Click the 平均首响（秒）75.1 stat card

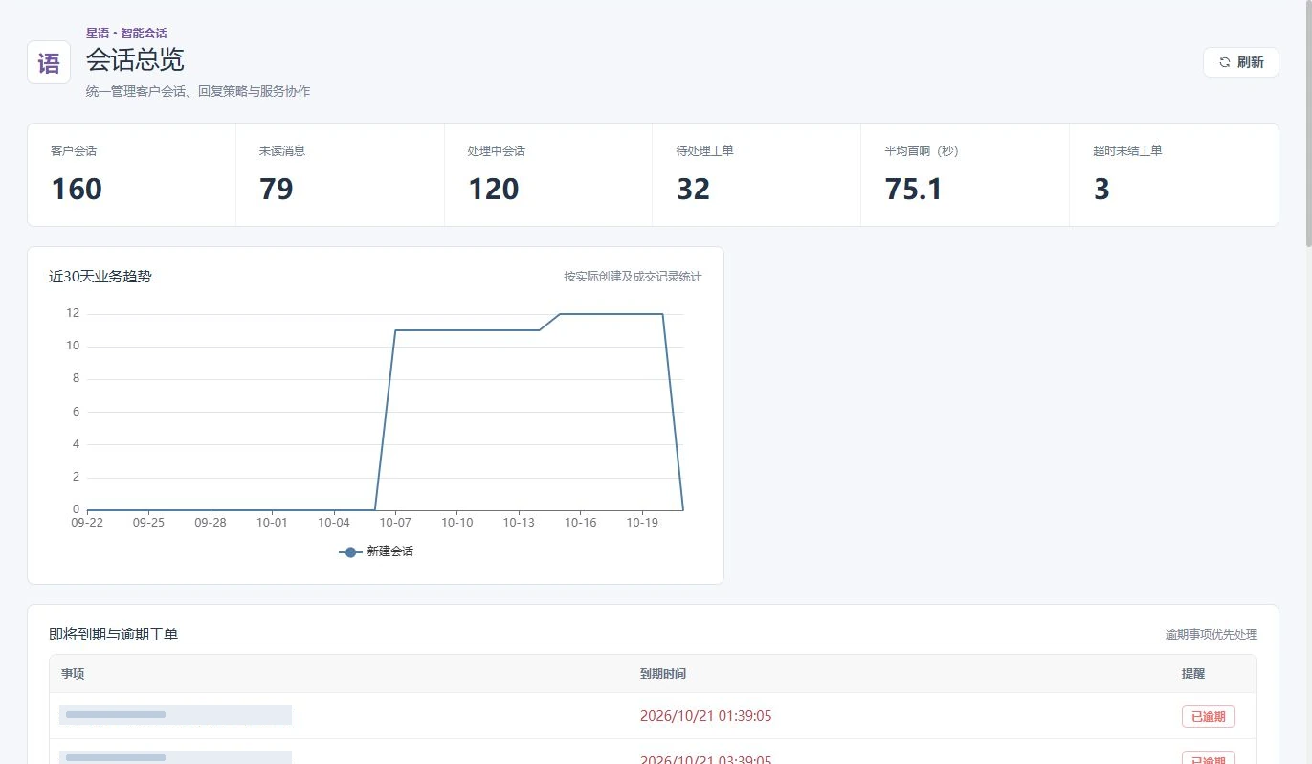point(965,174)
